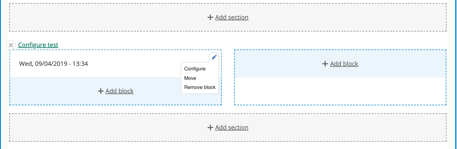457x149 pixels.
Task: Select the Wed, 09/04/2019 - 13:34 date block
Action: 54,64
